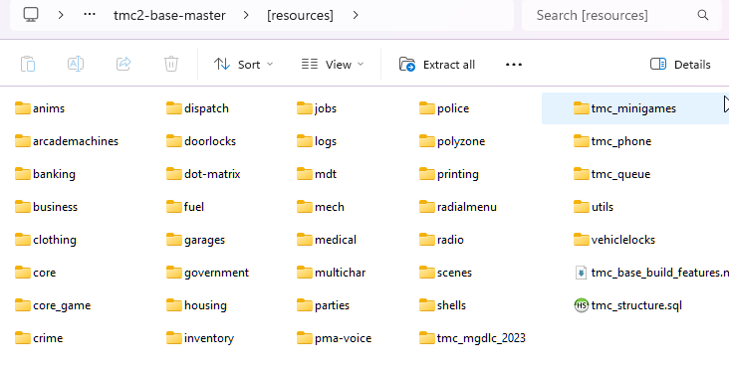
Task: Click the Share toolbar icon
Action: point(123,64)
